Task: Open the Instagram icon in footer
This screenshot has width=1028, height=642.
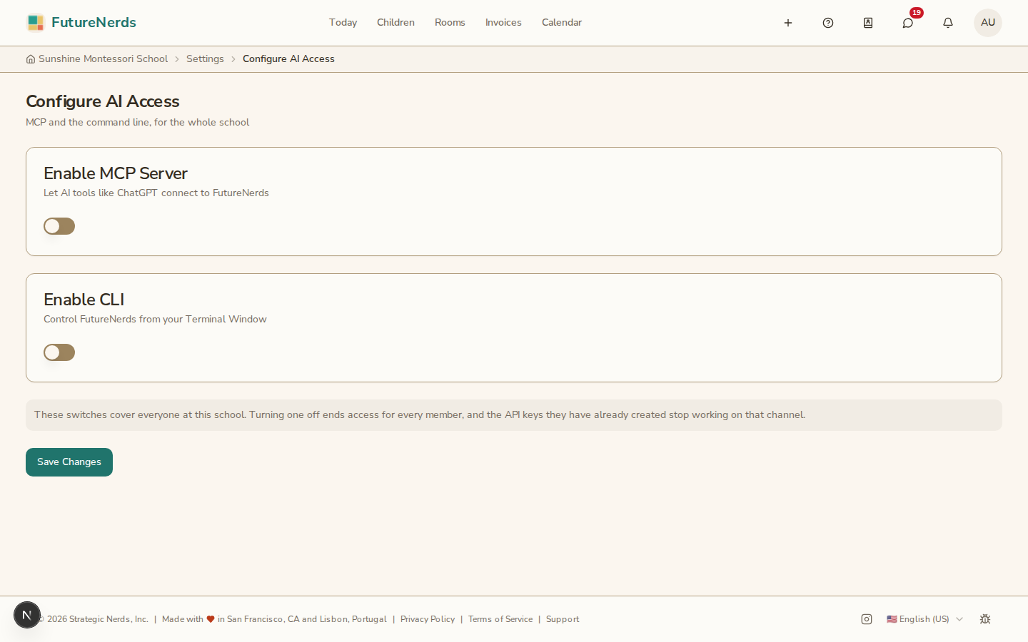Action: pos(867,619)
